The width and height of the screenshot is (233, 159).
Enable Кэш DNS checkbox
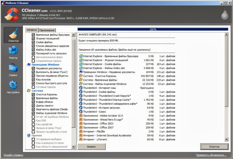(x=33, y=121)
